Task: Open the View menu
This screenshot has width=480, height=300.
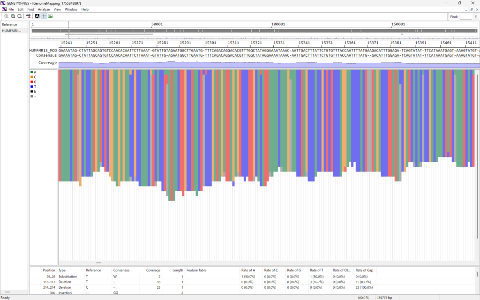Action: click(x=57, y=9)
